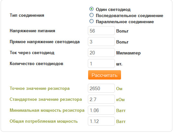Click the "Тип соединения" label
173x133 pixels.
coord(27,15)
